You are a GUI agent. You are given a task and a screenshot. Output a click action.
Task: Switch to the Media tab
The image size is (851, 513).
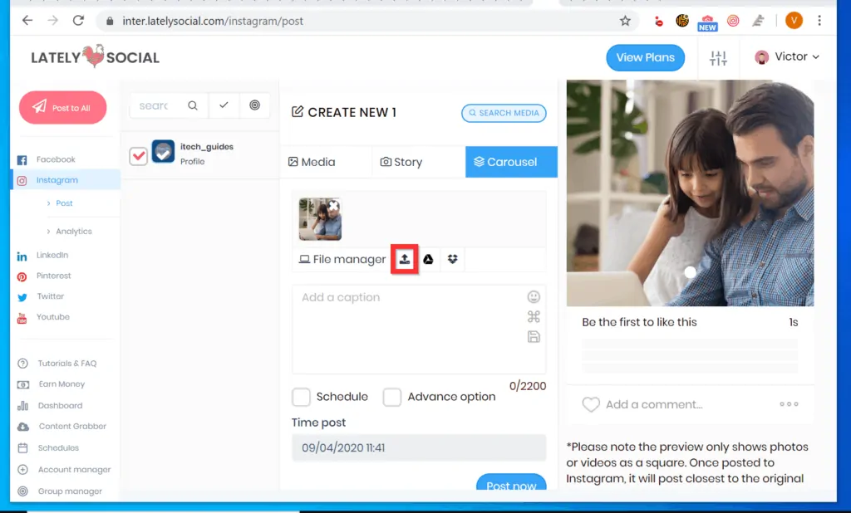pos(312,162)
